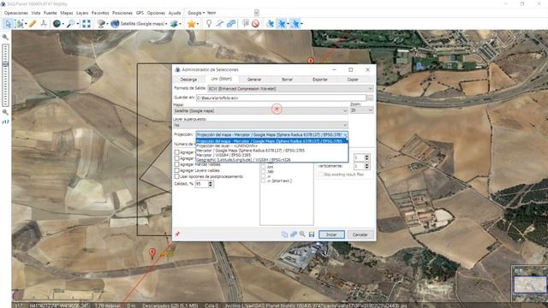Click the selection tool icon in toolbar
Screen dimensions: 548x308
point(20,23)
